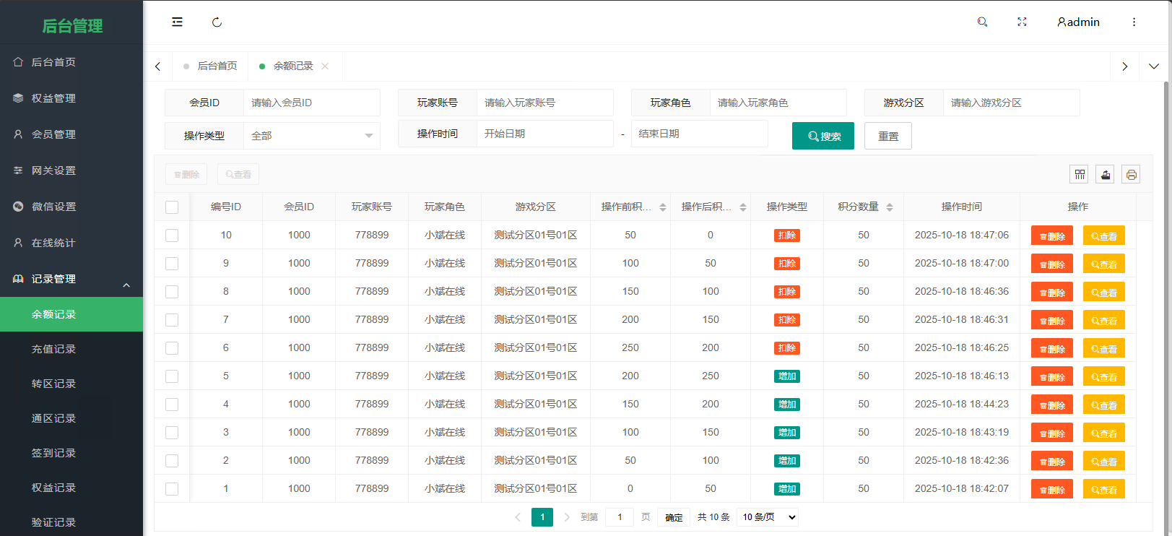The image size is (1172, 536).
Task: Check the row with 编号ID 10
Action: pos(172,235)
